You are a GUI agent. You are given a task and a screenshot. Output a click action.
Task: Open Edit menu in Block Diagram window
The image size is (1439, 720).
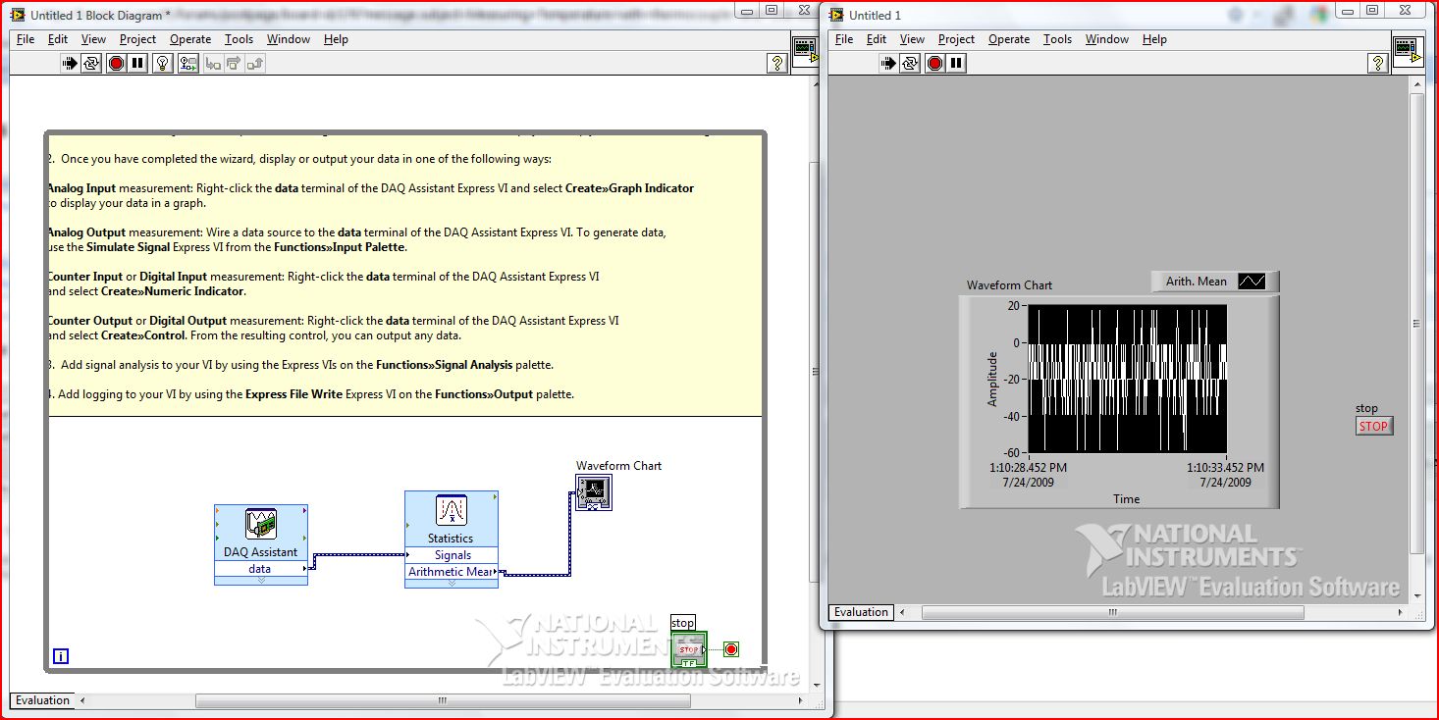pyautogui.click(x=58, y=39)
